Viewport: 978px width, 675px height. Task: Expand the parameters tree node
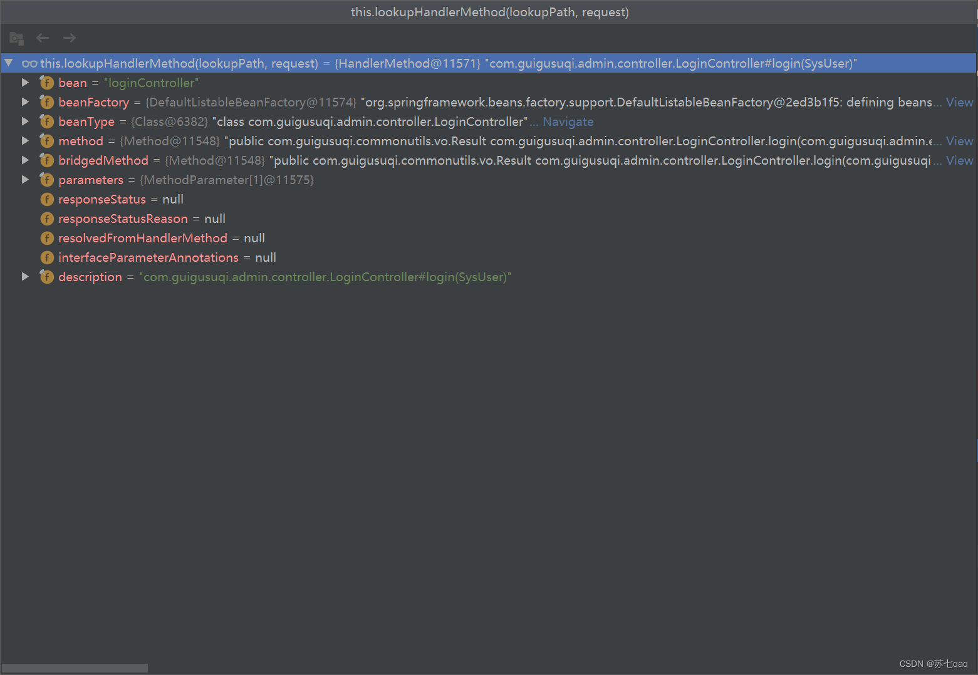click(x=25, y=180)
